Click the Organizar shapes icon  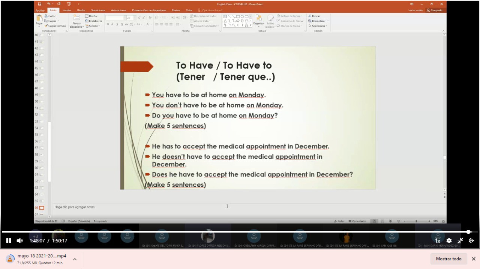(x=258, y=19)
